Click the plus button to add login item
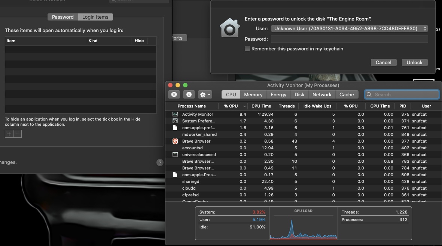 pos(9,134)
